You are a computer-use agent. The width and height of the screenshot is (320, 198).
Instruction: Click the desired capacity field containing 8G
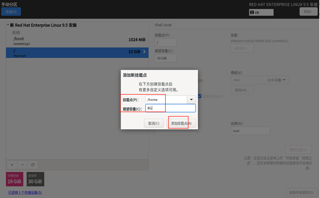(171, 108)
